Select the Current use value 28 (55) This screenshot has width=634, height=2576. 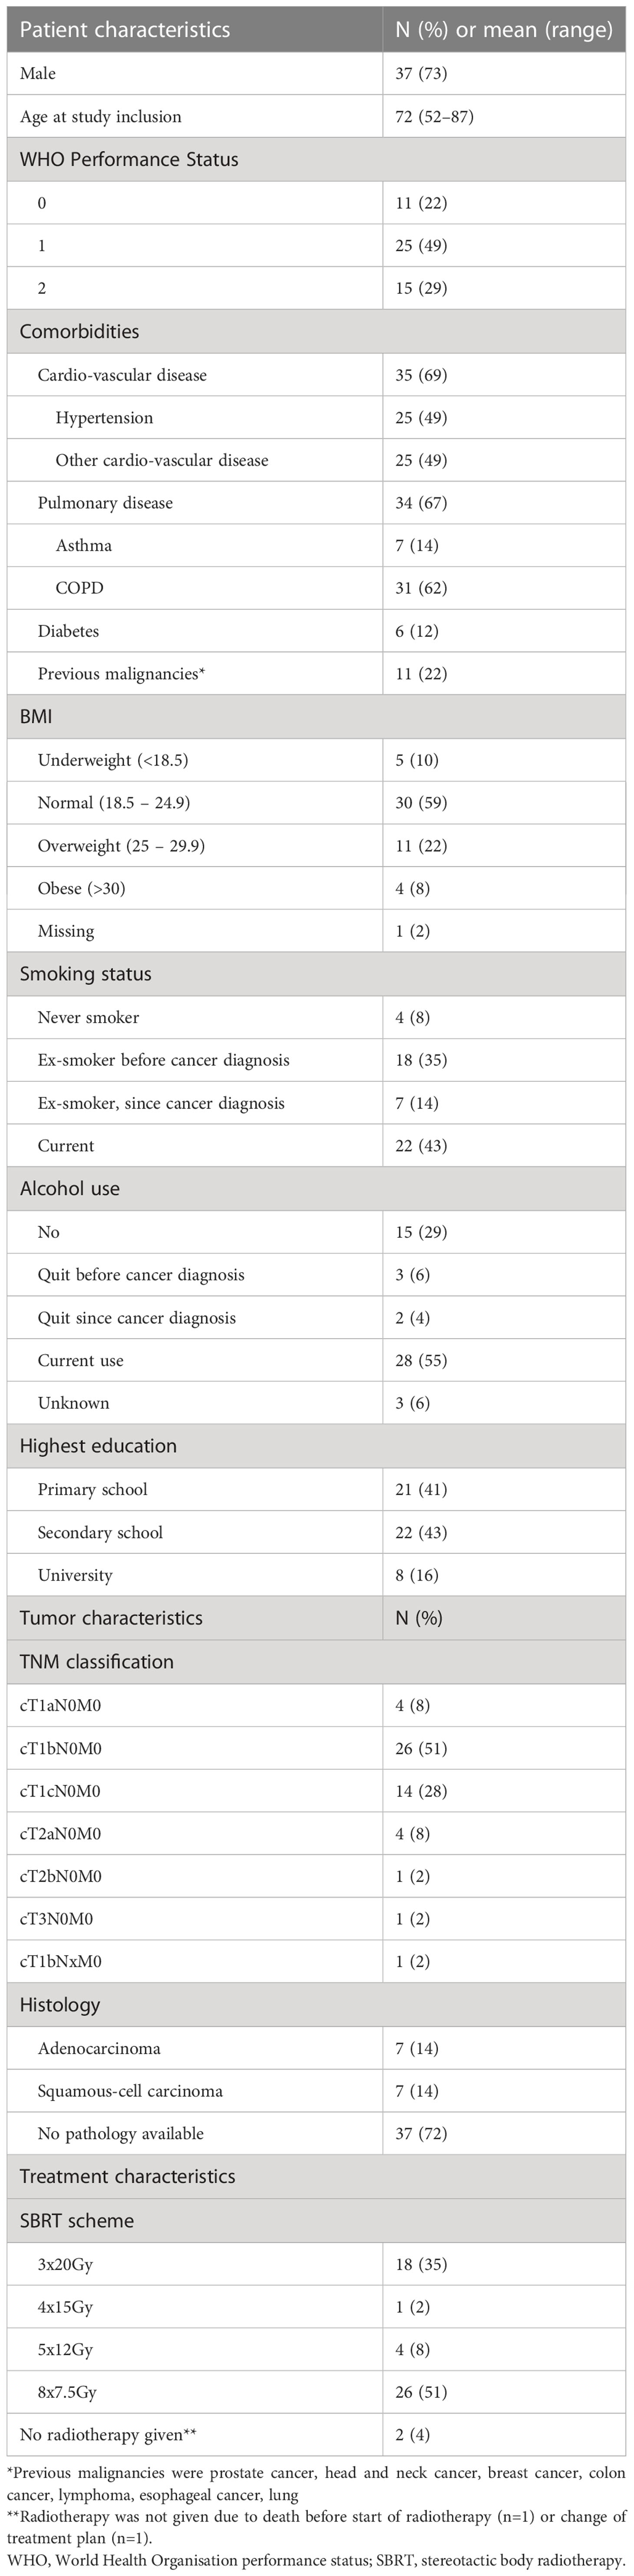[x=421, y=1361]
